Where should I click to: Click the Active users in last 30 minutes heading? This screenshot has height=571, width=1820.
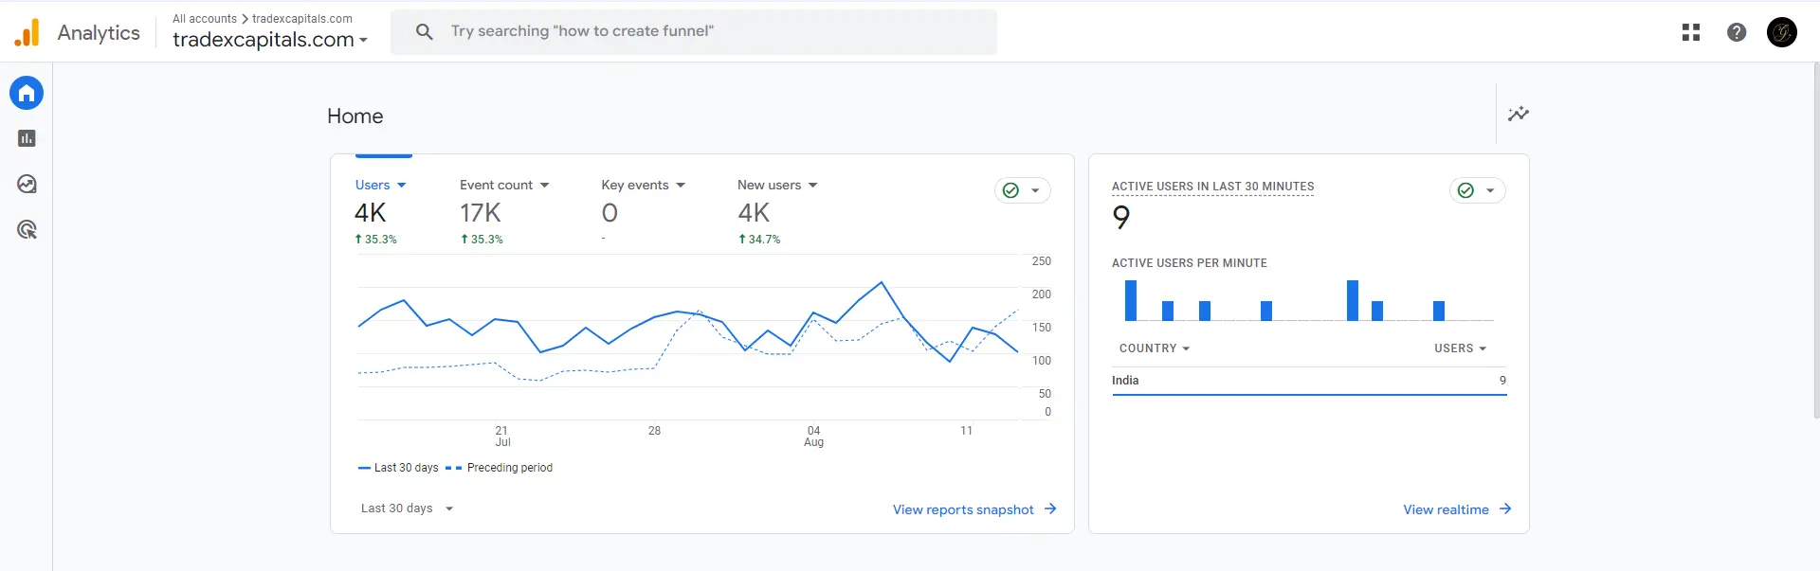point(1212,187)
